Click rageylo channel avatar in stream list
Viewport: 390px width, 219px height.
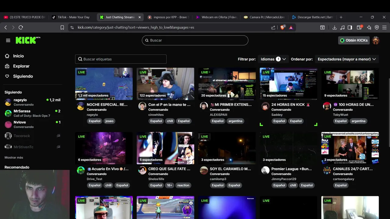pyautogui.click(x=81, y=106)
